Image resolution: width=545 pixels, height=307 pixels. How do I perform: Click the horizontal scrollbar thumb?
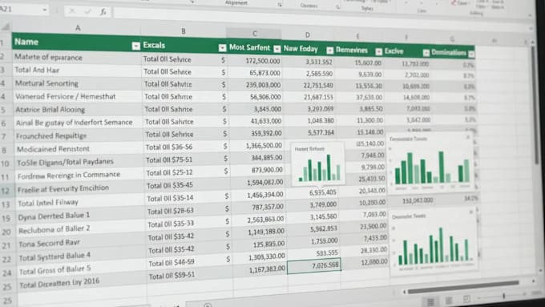click(463, 287)
